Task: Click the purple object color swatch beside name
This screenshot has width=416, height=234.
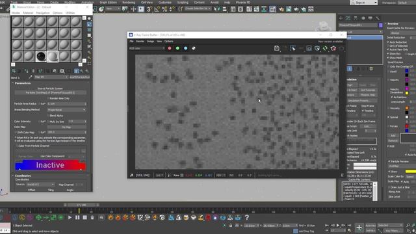Action: pyautogui.click(x=381, y=25)
